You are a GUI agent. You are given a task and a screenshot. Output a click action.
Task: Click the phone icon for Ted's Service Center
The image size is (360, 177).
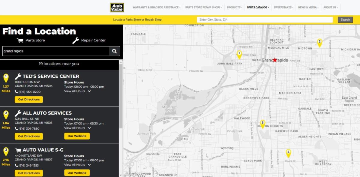coord(16,92)
